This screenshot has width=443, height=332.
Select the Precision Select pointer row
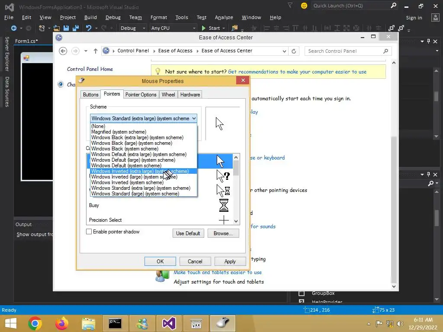[160, 220]
